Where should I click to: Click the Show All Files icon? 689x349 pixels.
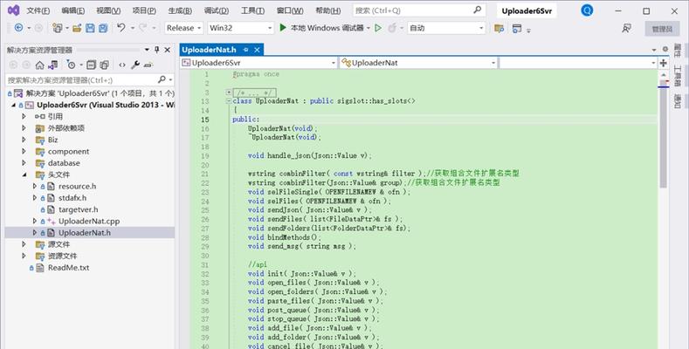pyautogui.click(x=104, y=65)
